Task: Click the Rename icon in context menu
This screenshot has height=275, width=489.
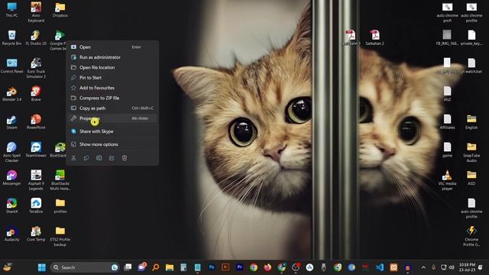Action: [x=99, y=158]
